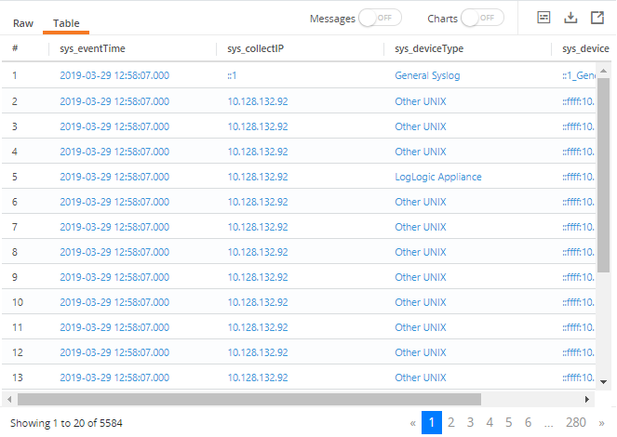The width and height of the screenshot is (617, 437).
Task: Go to previous page using « arrow
Action: [x=413, y=423]
